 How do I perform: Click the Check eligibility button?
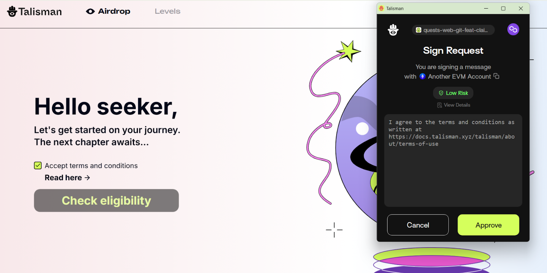[106, 201]
